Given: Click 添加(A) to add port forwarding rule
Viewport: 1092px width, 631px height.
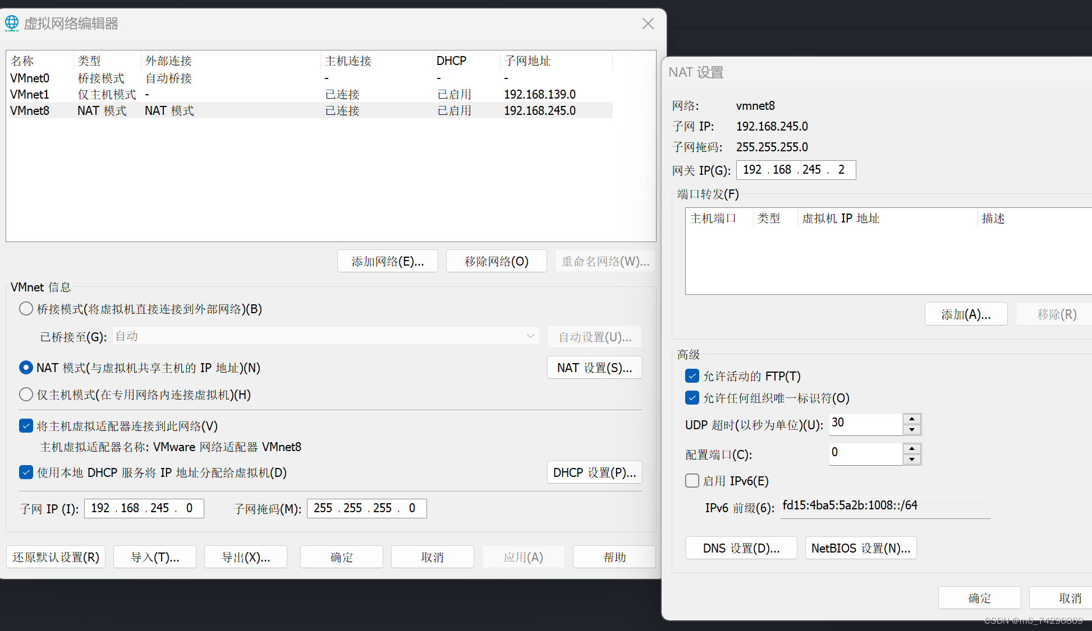Looking at the screenshot, I should (x=966, y=313).
